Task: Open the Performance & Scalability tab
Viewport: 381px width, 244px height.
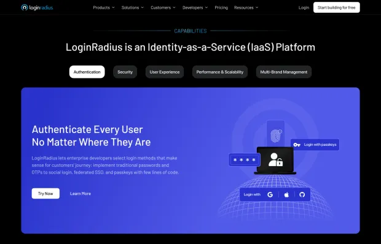Action: pos(220,72)
